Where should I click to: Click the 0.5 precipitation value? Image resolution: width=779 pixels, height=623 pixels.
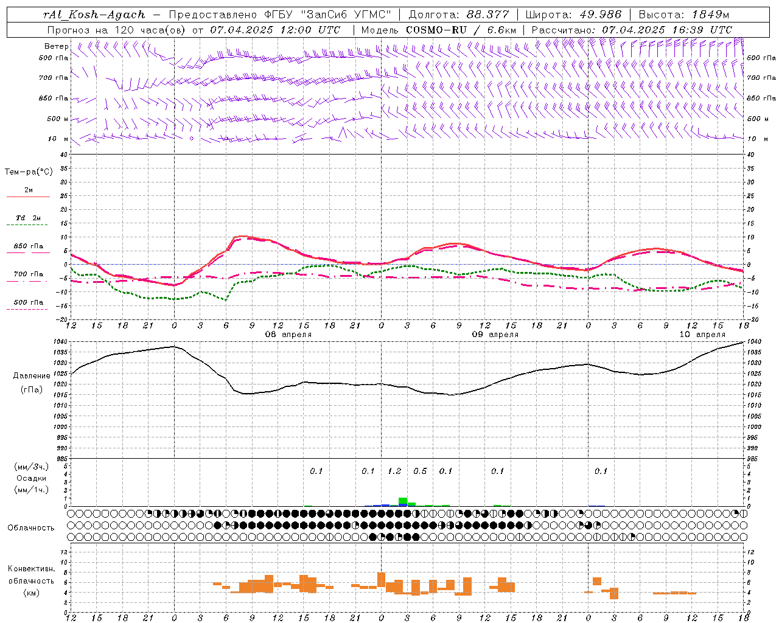point(420,472)
